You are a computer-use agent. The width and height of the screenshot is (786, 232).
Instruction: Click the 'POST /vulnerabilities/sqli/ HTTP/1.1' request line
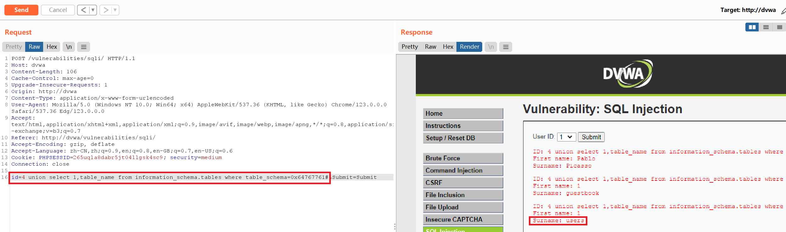point(73,58)
